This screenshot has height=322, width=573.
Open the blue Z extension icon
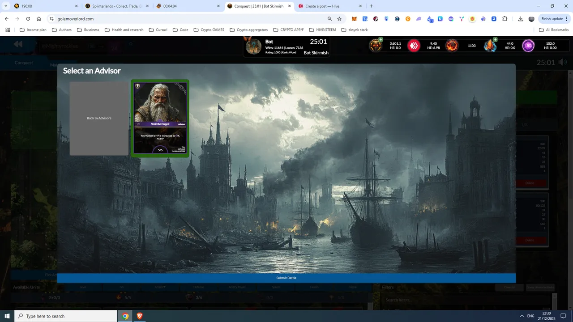494,19
